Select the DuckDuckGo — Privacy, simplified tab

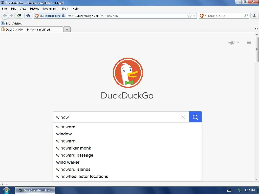(x=32, y=30)
